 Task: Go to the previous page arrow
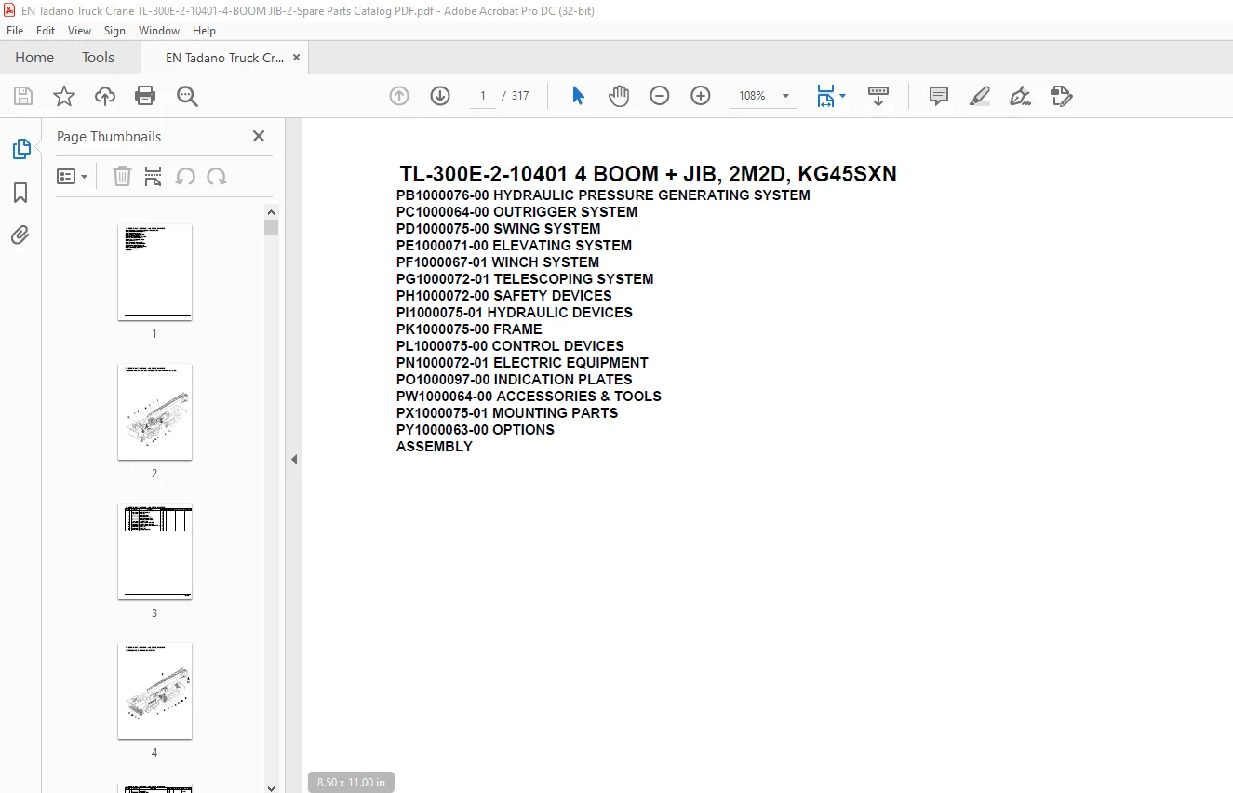(399, 96)
